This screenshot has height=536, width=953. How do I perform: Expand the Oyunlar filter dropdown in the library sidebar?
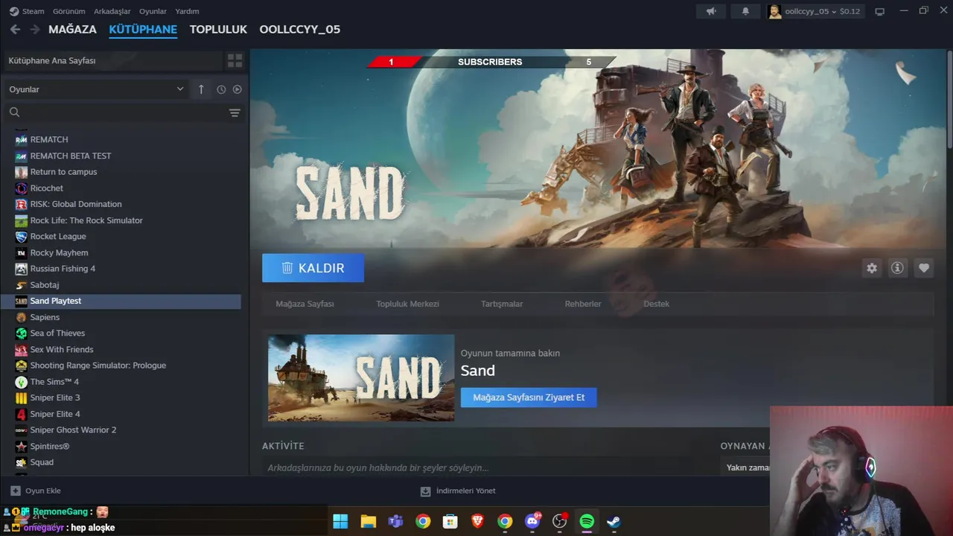(x=96, y=89)
